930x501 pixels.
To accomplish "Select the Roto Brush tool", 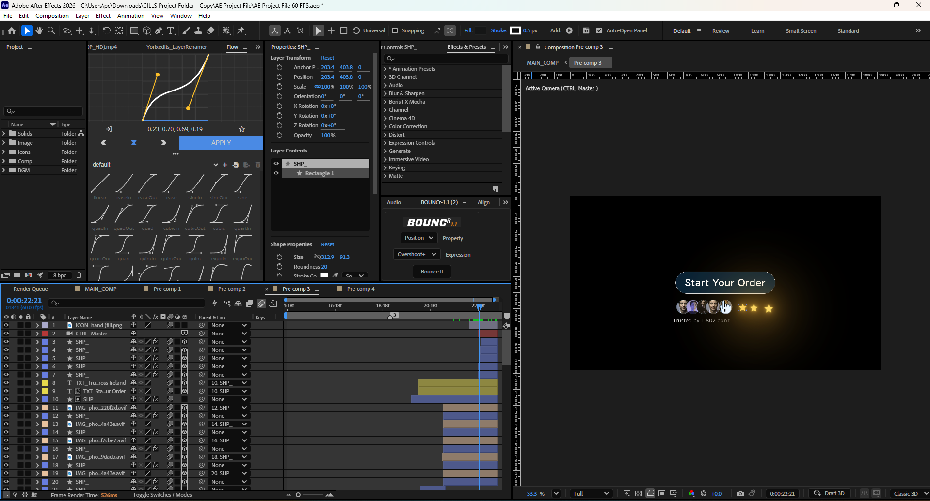I will 226,30.
